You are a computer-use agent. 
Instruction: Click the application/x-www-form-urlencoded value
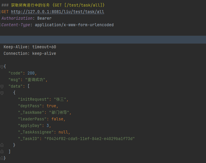pos(74,25)
